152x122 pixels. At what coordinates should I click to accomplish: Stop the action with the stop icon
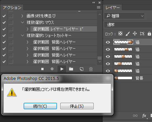[42, 69]
